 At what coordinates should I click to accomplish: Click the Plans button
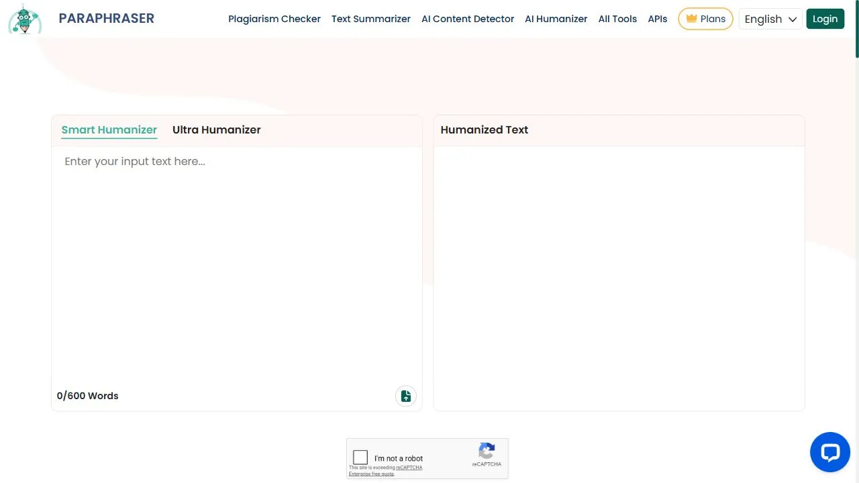pyautogui.click(x=705, y=19)
